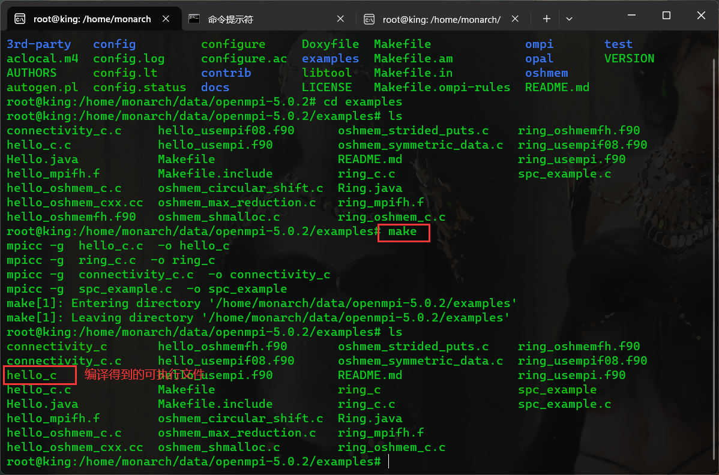The image size is (719, 475).
Task: Open the new-tab profile dropdown
Action: [569, 19]
